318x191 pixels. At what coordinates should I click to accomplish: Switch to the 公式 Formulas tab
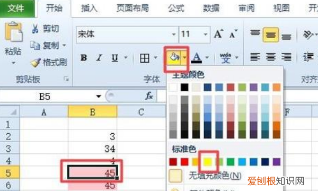pyautogui.click(x=176, y=8)
